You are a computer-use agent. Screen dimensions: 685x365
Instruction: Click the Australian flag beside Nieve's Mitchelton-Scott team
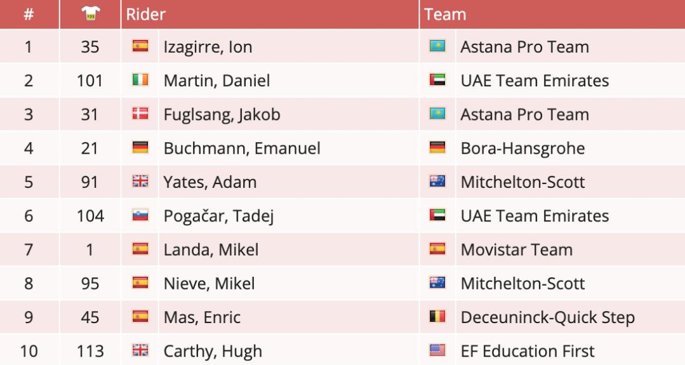(437, 283)
